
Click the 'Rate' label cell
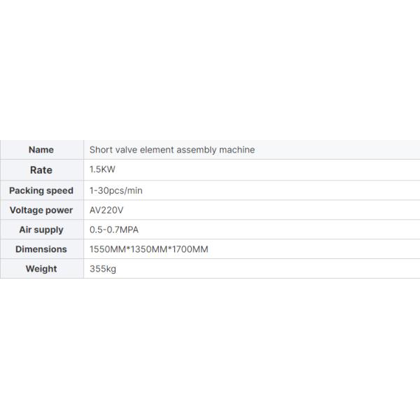coord(41,170)
